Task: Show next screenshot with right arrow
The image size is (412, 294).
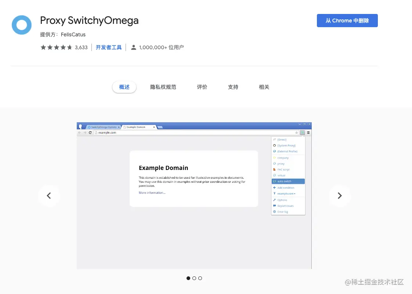Action: pyautogui.click(x=340, y=196)
